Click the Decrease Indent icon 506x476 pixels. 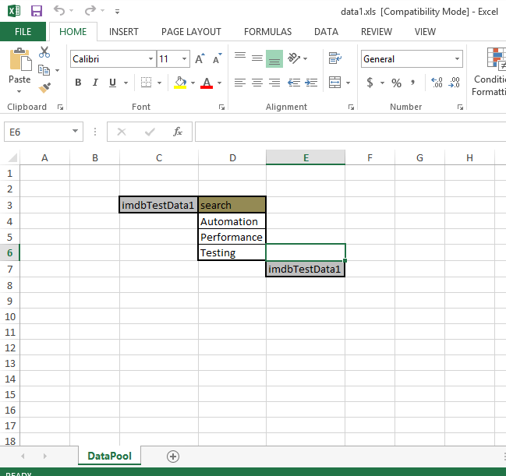point(294,83)
